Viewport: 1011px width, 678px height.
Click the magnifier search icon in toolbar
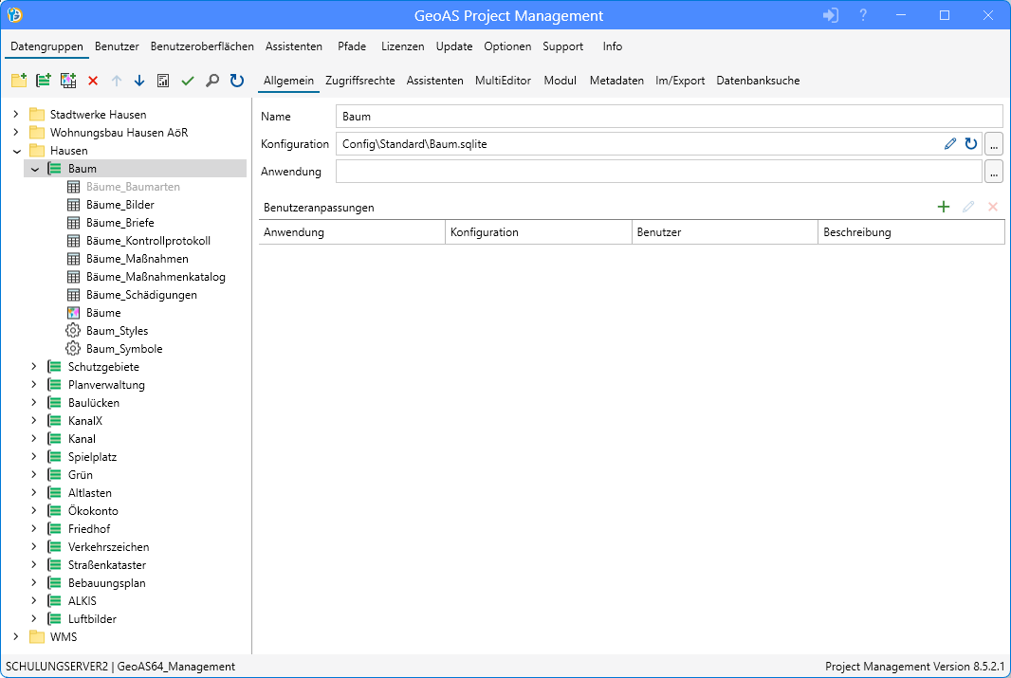212,82
